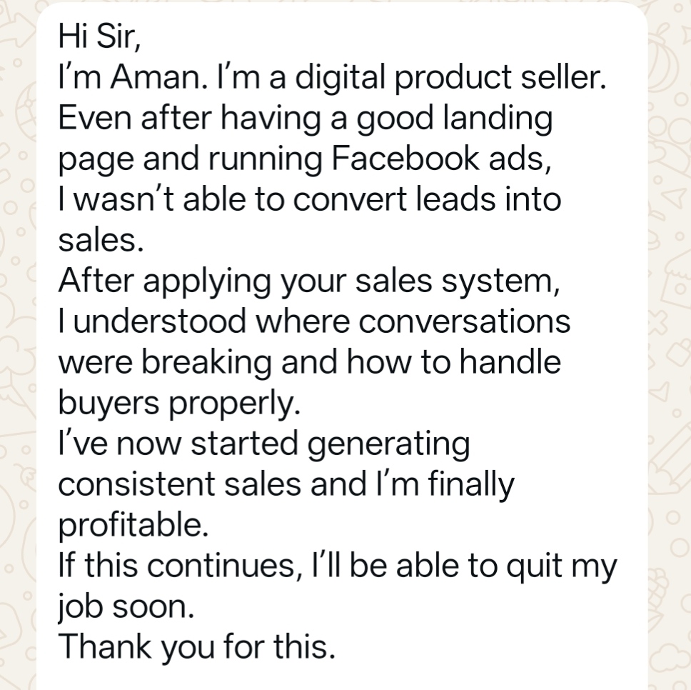Click the word "profitable."
Viewport: 691px width, 690px height.
pyautogui.click(x=133, y=526)
